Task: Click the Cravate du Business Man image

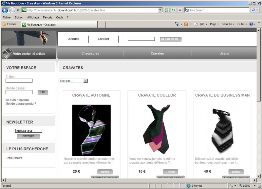Action: [222, 130]
